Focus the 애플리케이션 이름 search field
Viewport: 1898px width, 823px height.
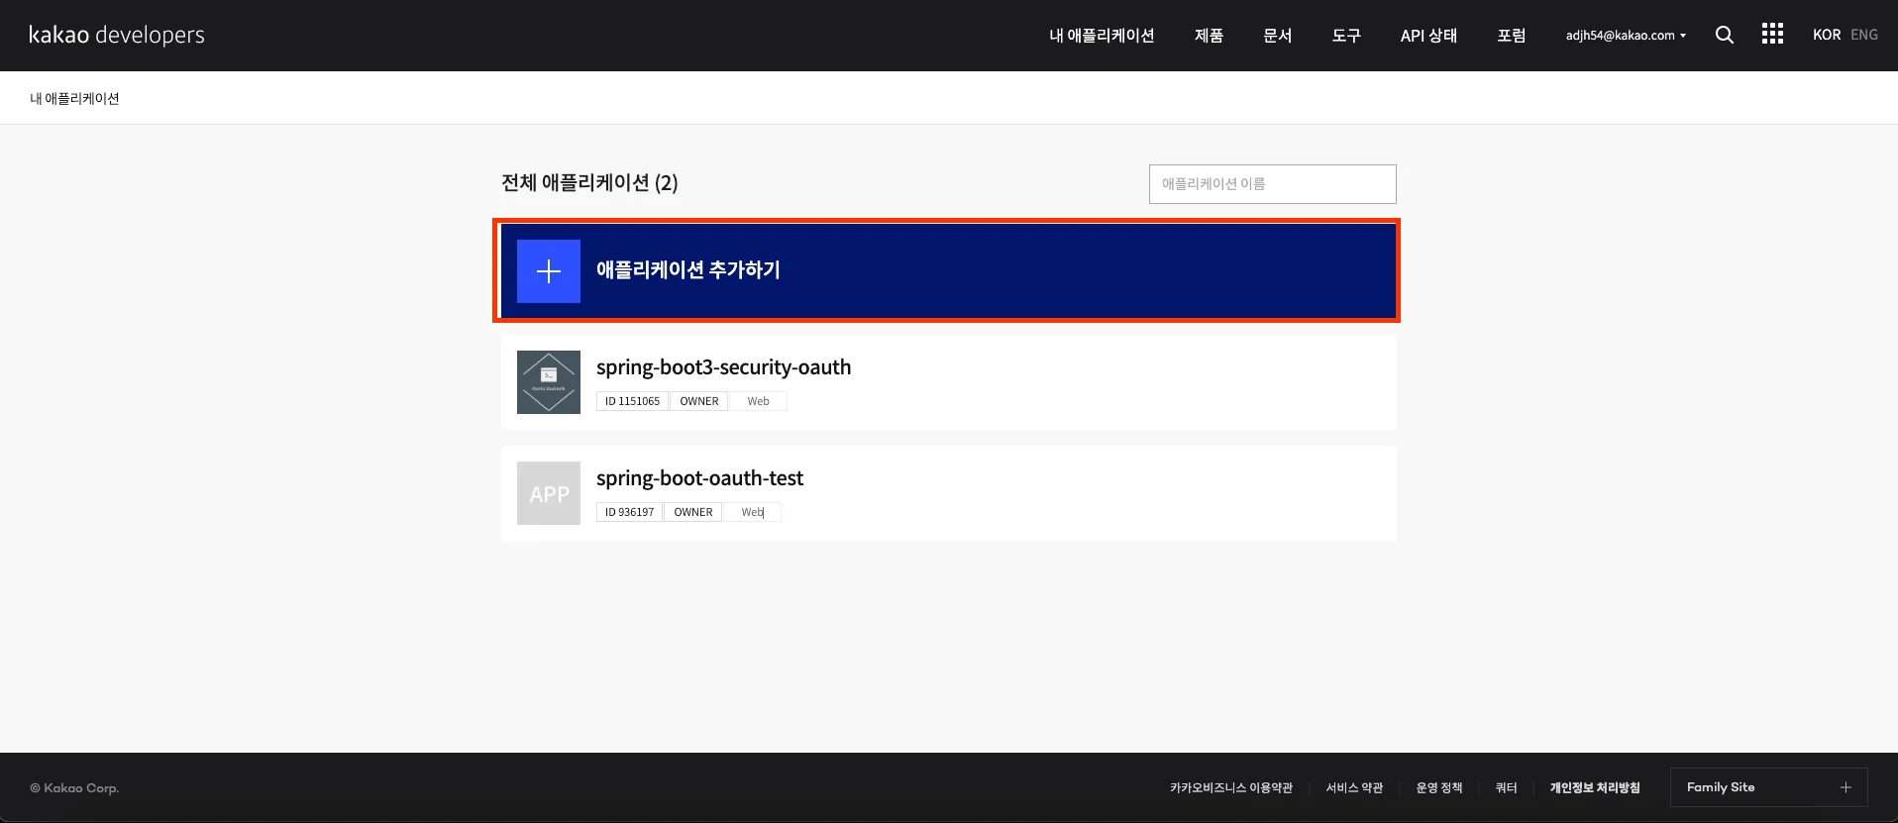[x=1273, y=184]
